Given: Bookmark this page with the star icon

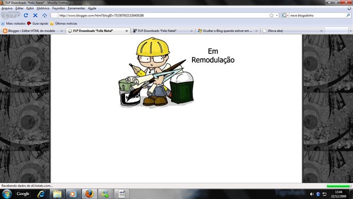Looking at the screenshot, I should (x=271, y=15).
